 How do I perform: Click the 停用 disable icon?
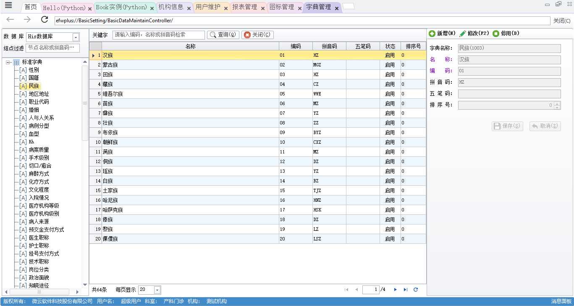pos(496,34)
